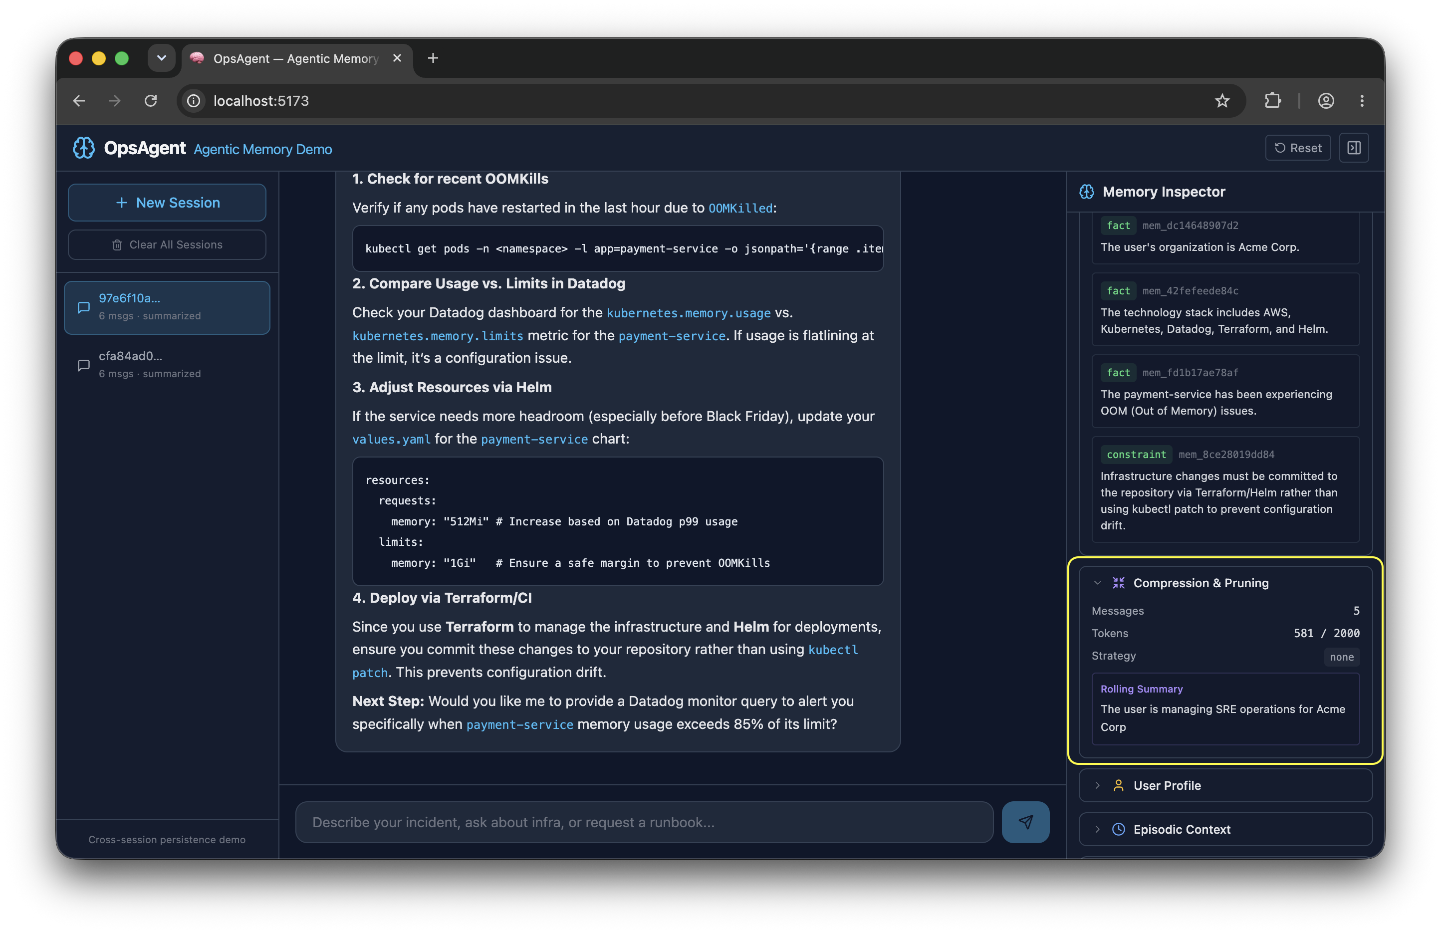The image size is (1441, 933).
Task: Click the Cross-session persistence demo footer text
Action: [167, 840]
